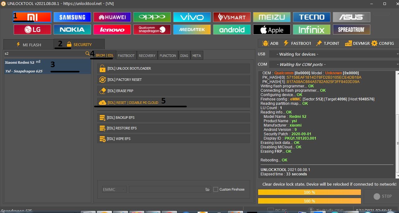
Task: Switch to the MI FLASH tab
Action: [x=29, y=44]
